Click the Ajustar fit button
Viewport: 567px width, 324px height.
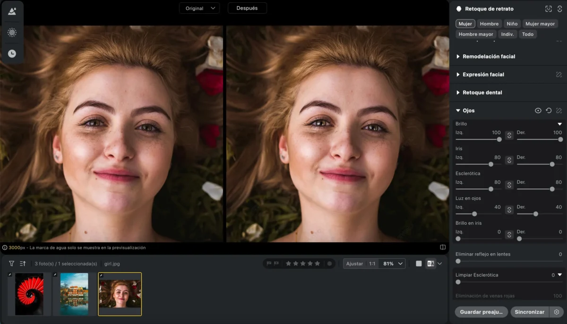pyautogui.click(x=354, y=264)
